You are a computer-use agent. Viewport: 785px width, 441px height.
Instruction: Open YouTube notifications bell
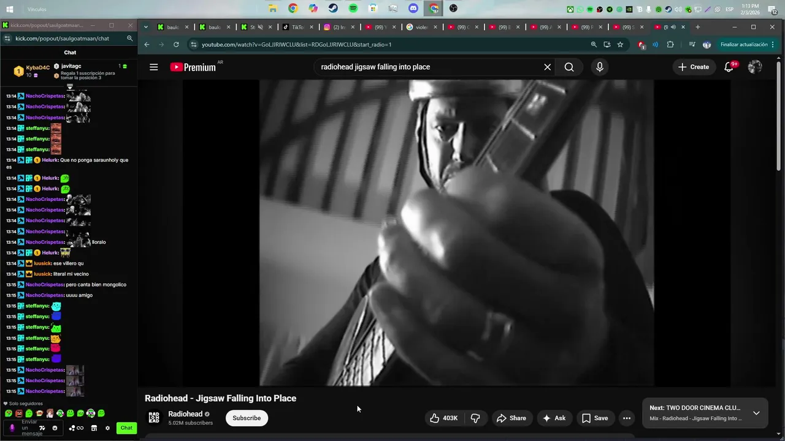click(x=729, y=67)
